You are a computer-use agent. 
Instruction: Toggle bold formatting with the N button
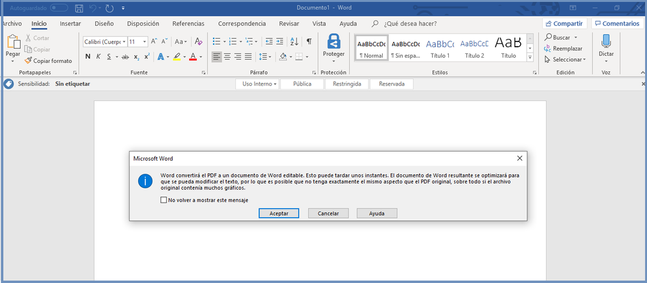pos(88,57)
